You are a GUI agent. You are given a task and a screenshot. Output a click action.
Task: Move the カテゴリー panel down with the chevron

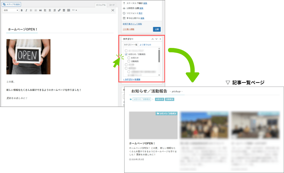[156, 39]
